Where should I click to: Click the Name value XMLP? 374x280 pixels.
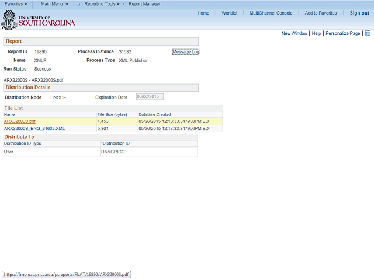coord(40,61)
